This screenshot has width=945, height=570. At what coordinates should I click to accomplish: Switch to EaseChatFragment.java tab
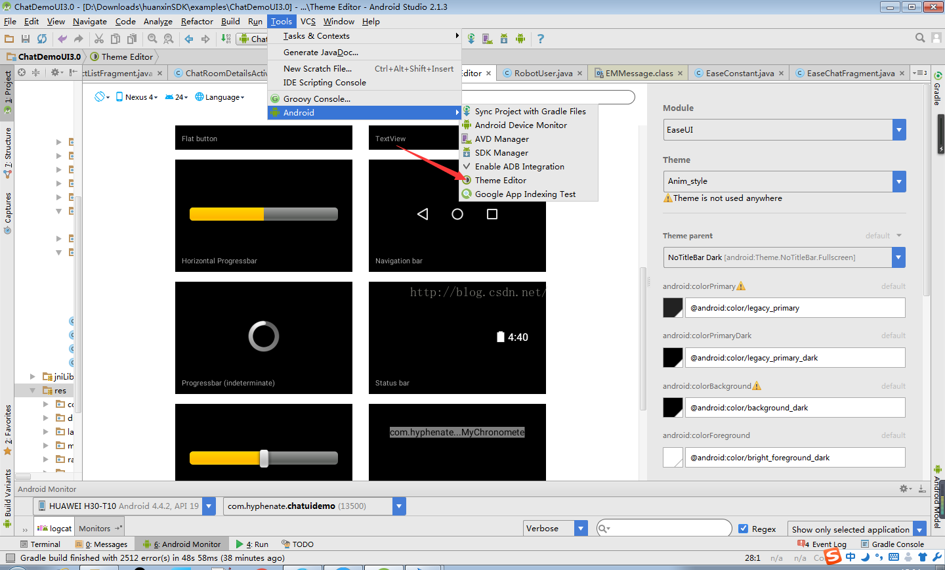(850, 74)
